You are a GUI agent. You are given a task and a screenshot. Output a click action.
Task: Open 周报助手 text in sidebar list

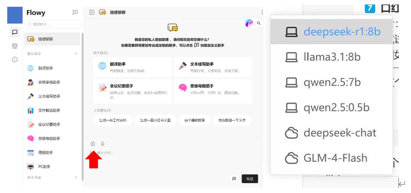coord(46,153)
